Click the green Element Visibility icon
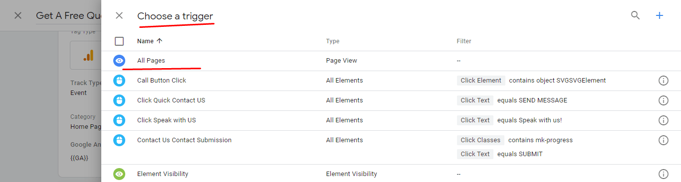 pyautogui.click(x=119, y=174)
